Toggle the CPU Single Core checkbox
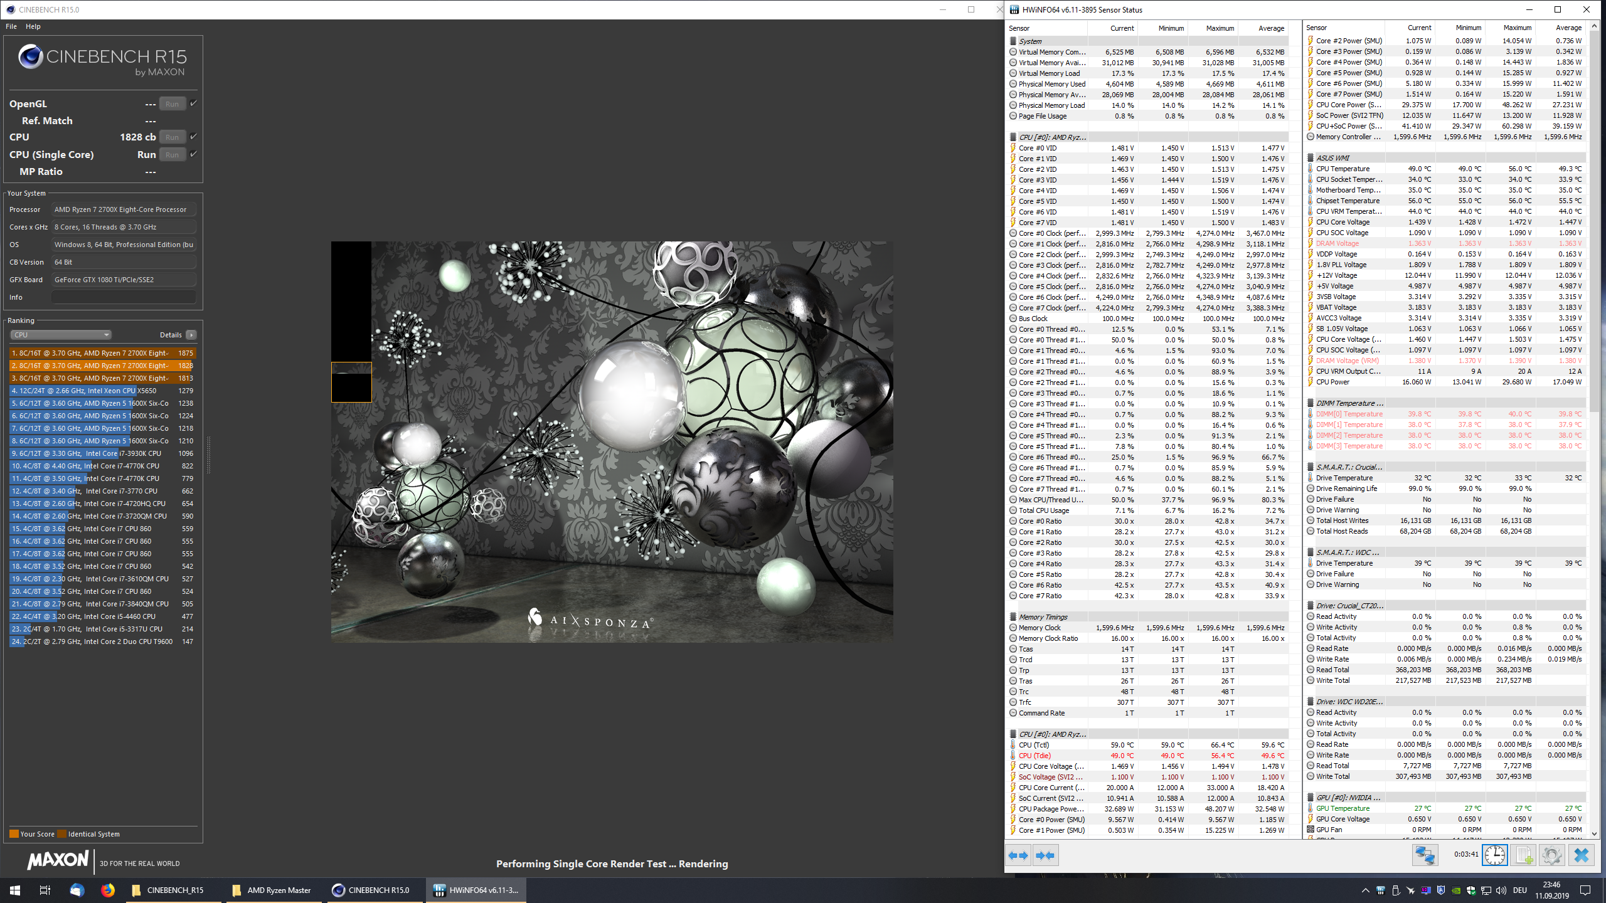1606x903 pixels. (193, 154)
